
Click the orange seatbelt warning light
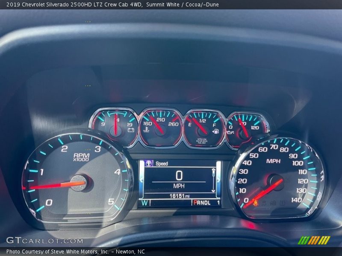[256, 203]
